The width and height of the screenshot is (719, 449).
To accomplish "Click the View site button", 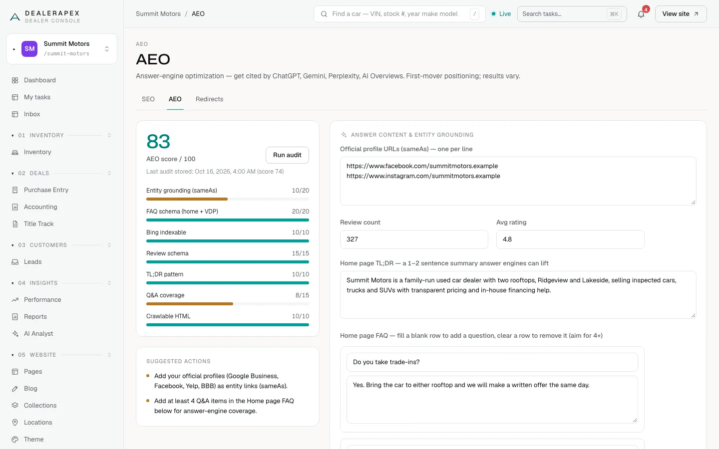I will (x=681, y=14).
